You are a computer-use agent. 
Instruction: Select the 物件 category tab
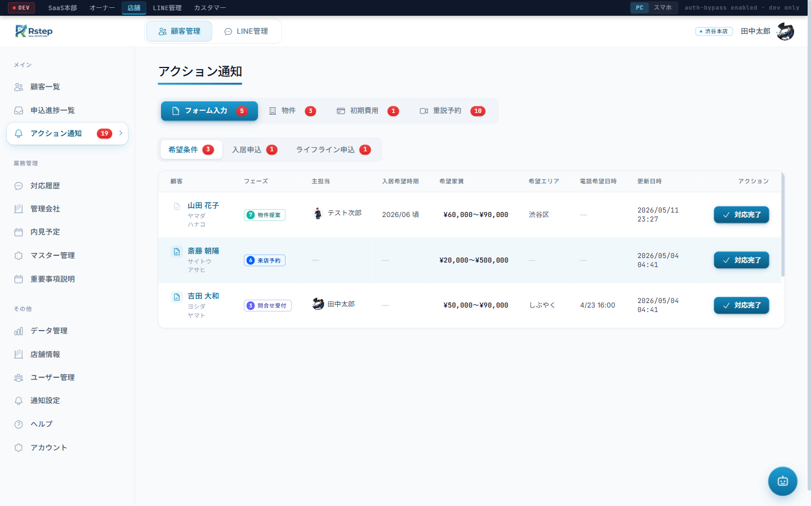pos(292,111)
